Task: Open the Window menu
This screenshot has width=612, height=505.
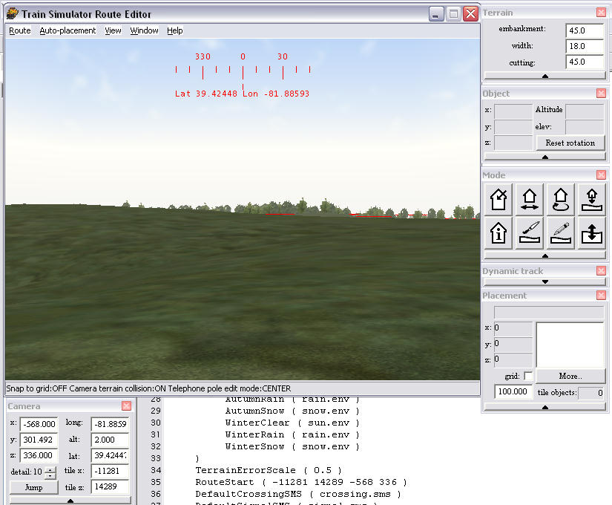Action: pyautogui.click(x=144, y=30)
